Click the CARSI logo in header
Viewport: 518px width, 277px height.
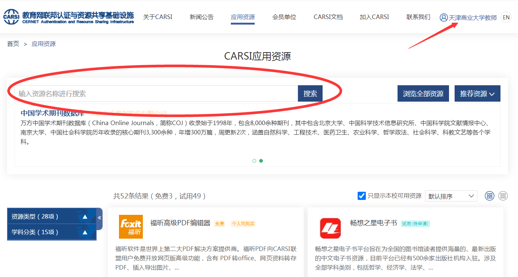pos(11,17)
